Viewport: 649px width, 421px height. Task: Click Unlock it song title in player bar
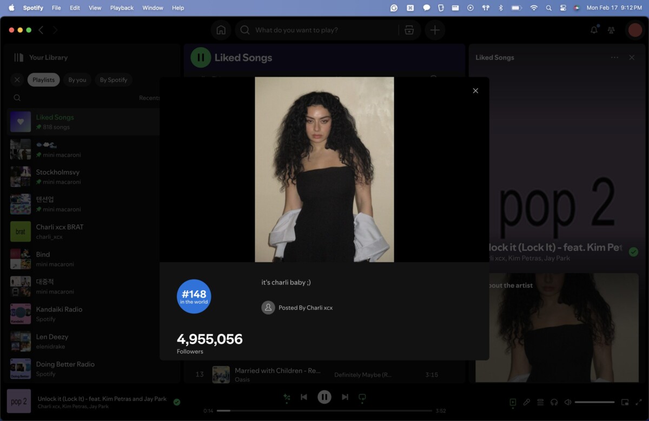[x=102, y=399]
